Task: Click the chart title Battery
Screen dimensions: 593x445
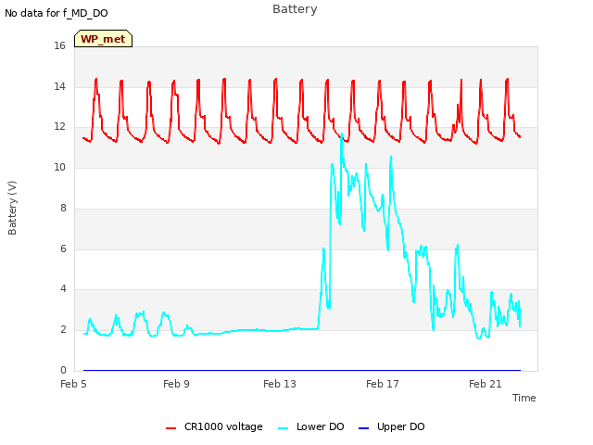Action: pyautogui.click(x=295, y=9)
